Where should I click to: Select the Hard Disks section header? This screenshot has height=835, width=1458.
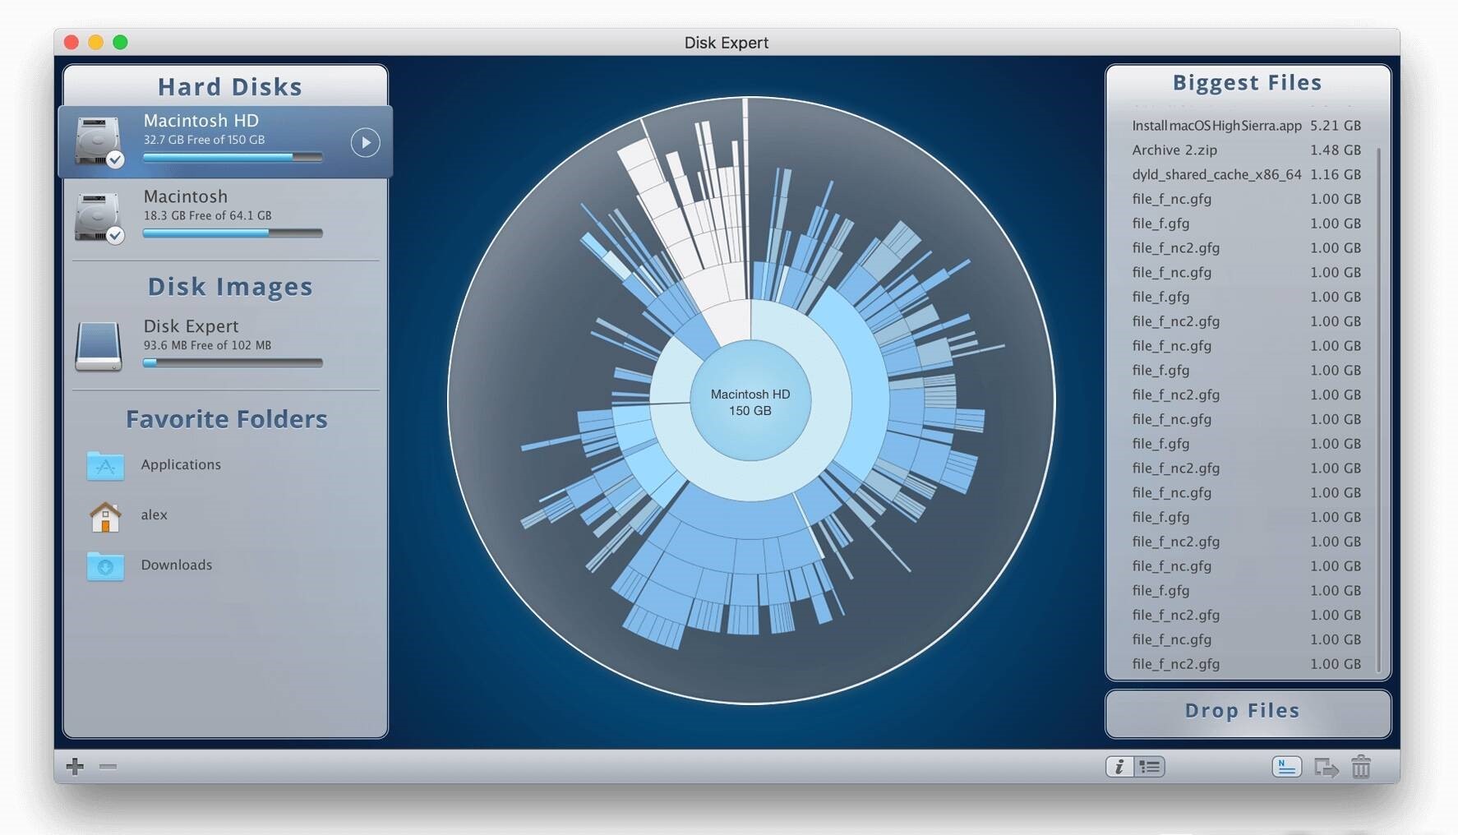coord(230,86)
